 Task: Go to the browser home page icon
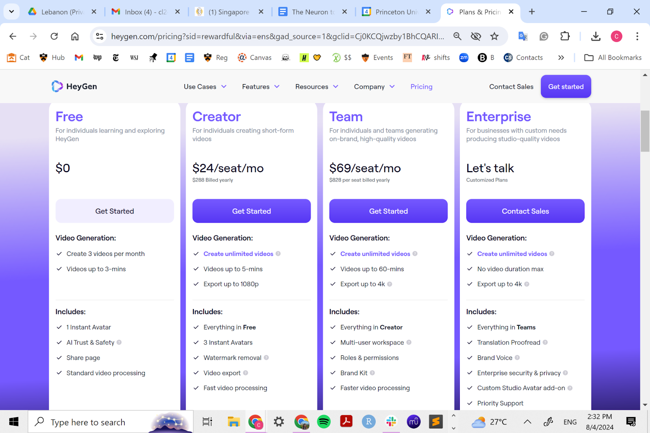[x=75, y=37]
